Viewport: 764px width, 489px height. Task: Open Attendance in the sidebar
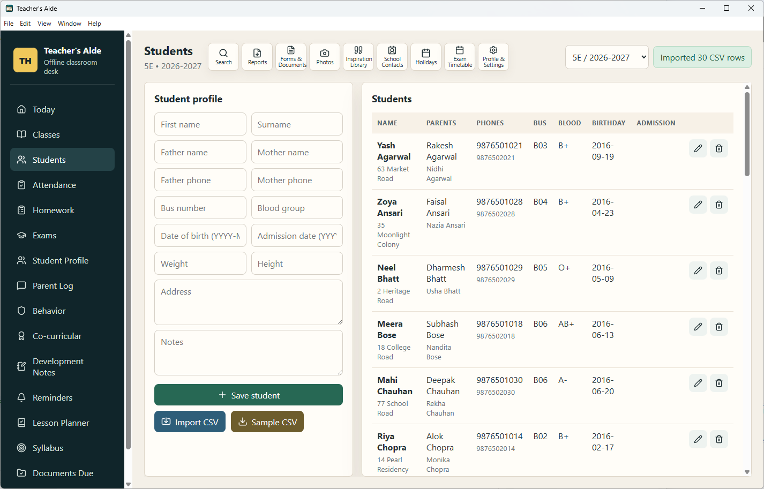pyautogui.click(x=62, y=185)
